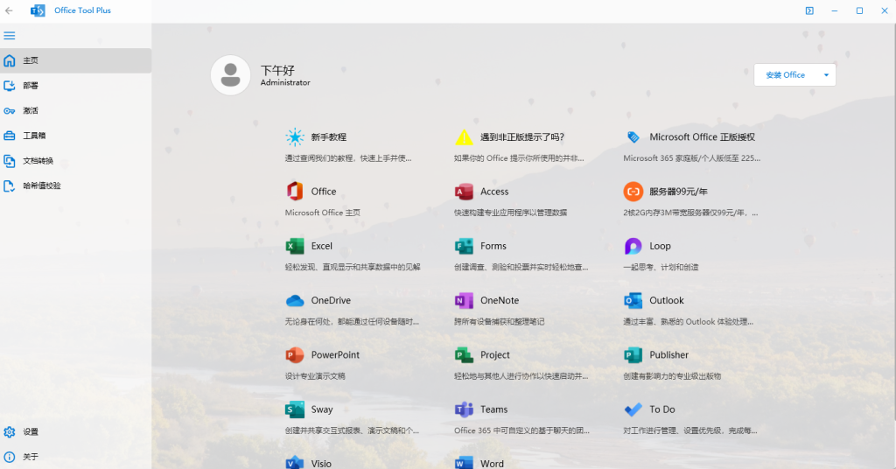Screen dimensions: 896x469
Task: Click the PowerPoint app icon
Action: (295, 354)
